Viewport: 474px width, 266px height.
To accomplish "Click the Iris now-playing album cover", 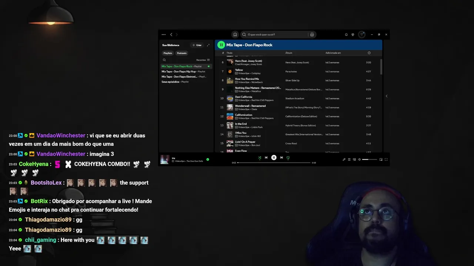I will tap(165, 159).
